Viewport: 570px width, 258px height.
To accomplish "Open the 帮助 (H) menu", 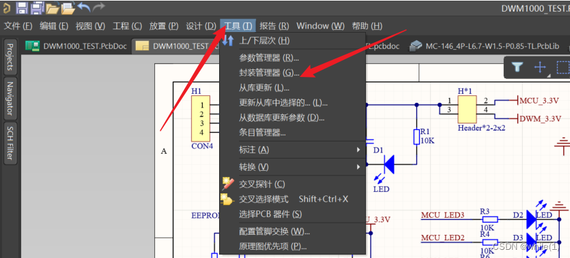I will 367,26.
